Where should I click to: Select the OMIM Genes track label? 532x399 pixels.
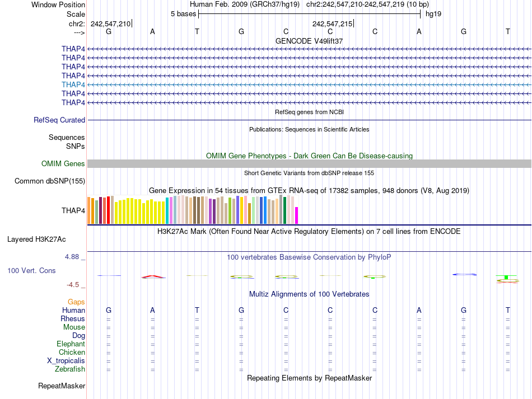(63, 164)
